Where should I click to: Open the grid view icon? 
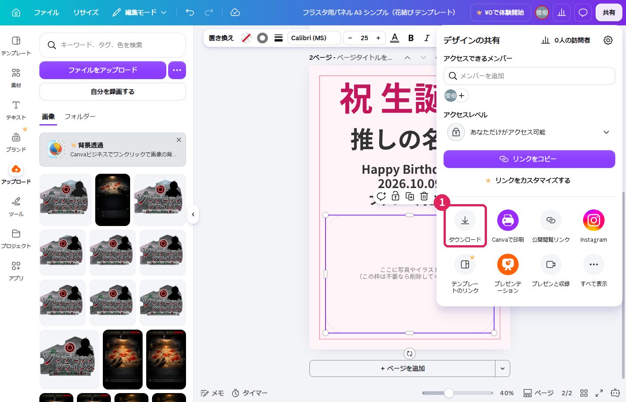click(584, 393)
